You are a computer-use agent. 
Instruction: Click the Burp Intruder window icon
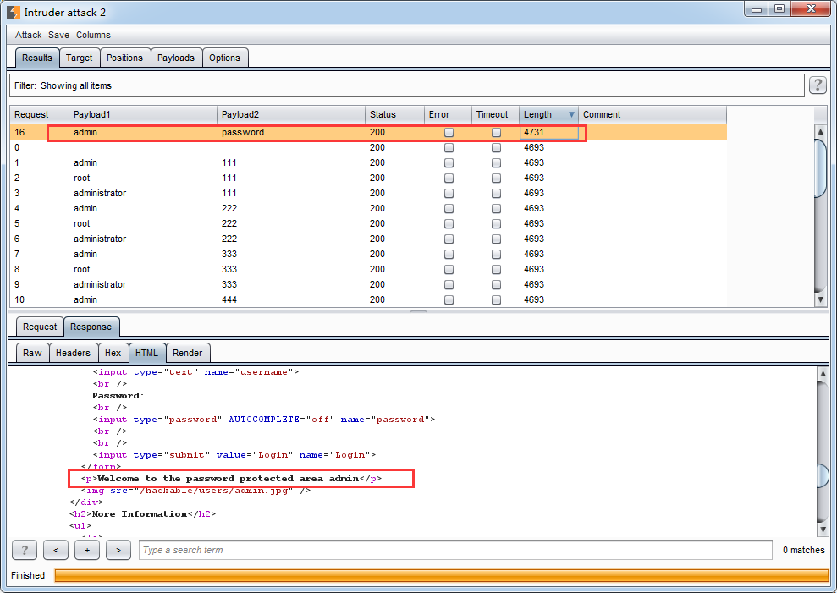13,12
